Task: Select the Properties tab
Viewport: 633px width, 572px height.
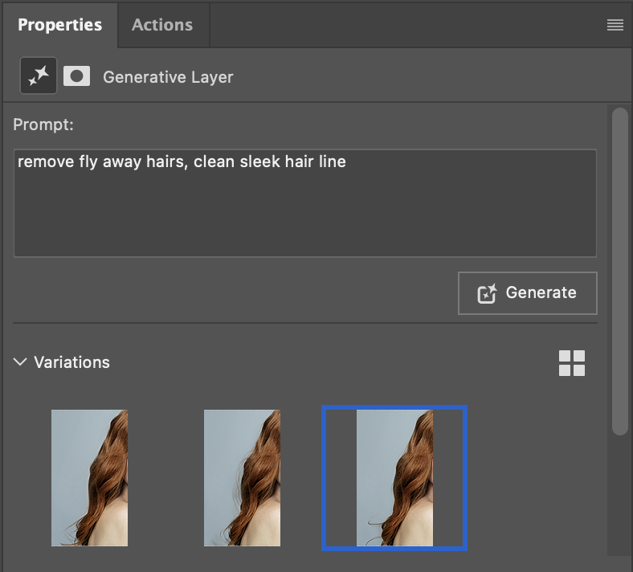Action: (x=59, y=25)
